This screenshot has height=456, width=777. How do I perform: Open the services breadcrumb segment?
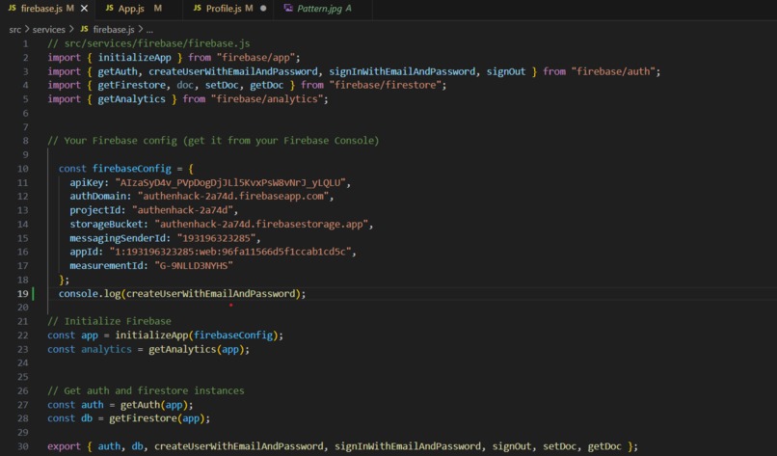click(x=48, y=30)
